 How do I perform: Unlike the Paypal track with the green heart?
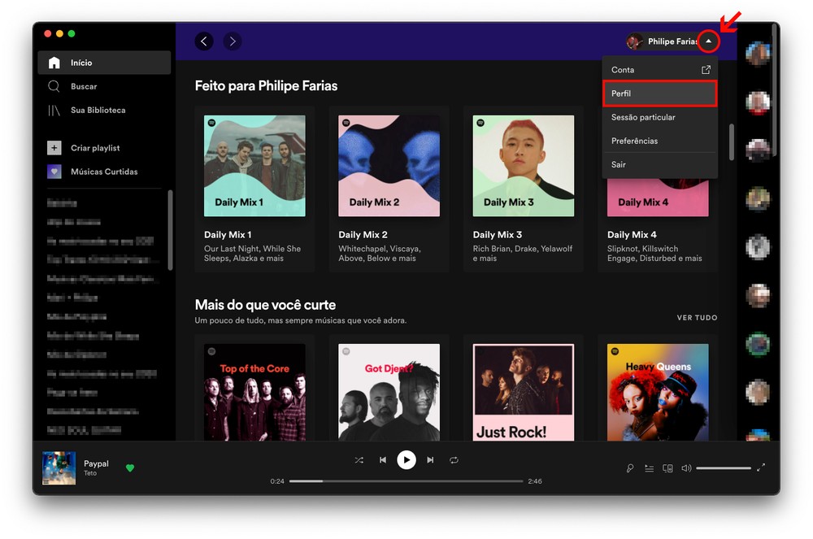[130, 467]
